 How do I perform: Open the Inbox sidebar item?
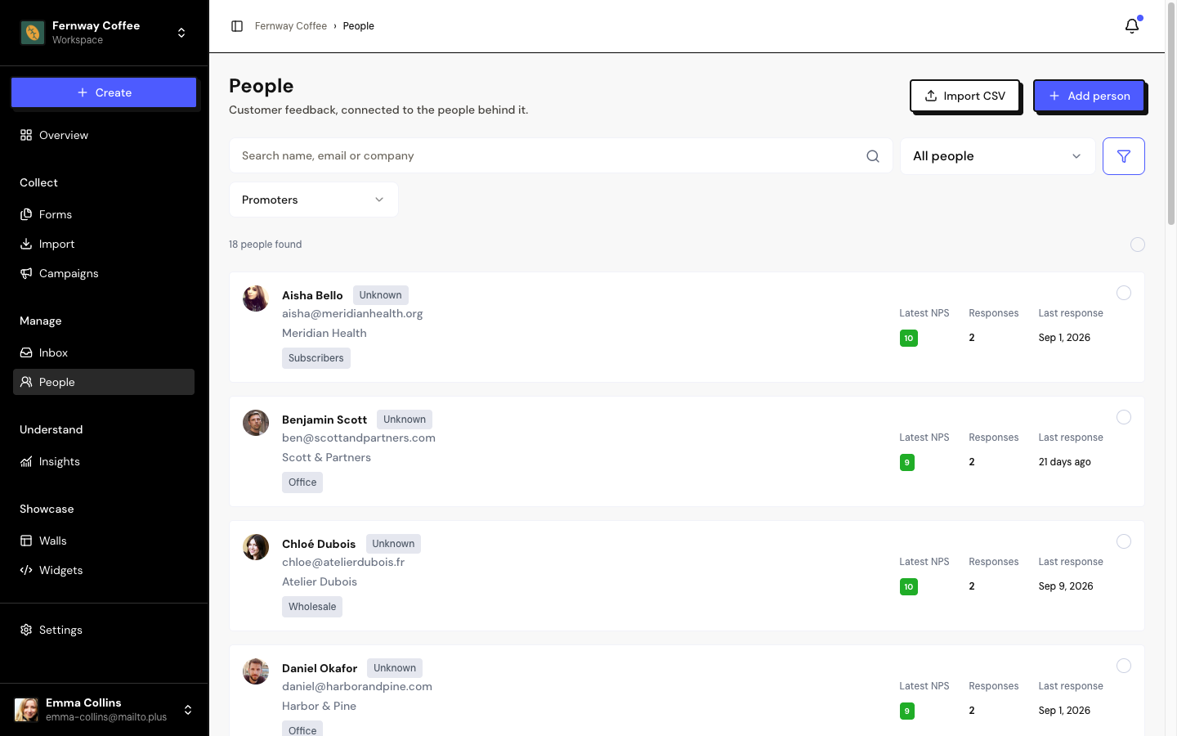tap(104, 352)
